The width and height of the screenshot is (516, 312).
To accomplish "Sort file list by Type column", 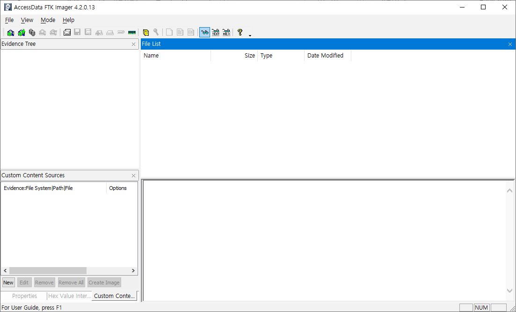I will [281, 56].
